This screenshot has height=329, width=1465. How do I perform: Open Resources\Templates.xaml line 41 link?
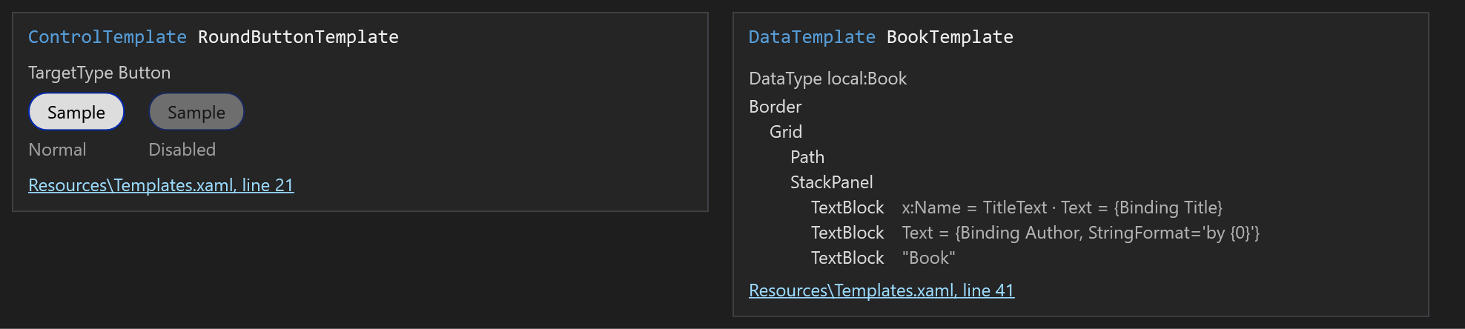click(x=882, y=290)
